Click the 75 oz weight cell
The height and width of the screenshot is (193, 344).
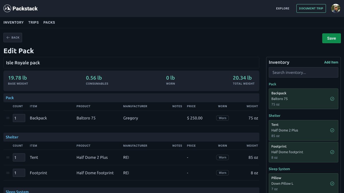pyautogui.click(x=253, y=118)
